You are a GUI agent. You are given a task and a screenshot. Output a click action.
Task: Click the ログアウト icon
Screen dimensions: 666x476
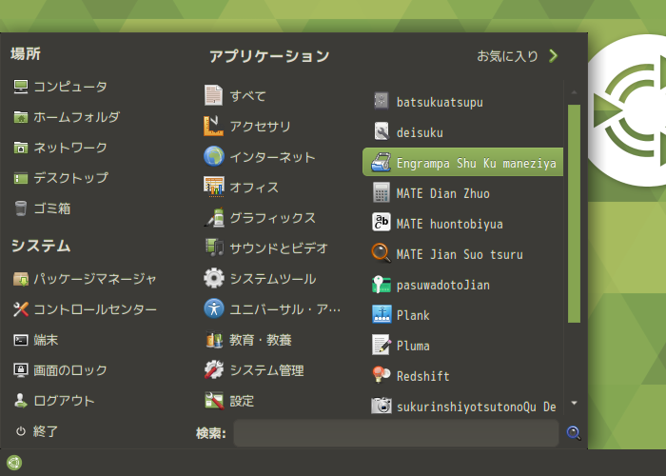pos(20,401)
